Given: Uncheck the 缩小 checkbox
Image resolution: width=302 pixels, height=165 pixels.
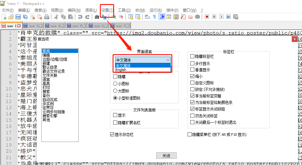Looking at the screenshot, I should click(192, 76).
